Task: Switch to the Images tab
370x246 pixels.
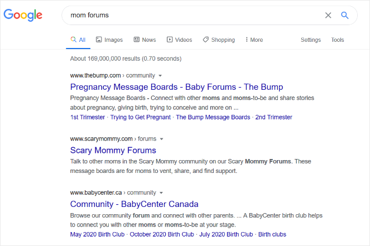Action: coord(109,40)
